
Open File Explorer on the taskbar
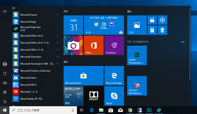click(101, 110)
